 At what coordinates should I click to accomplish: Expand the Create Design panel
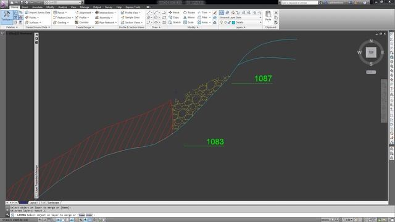coord(85,27)
